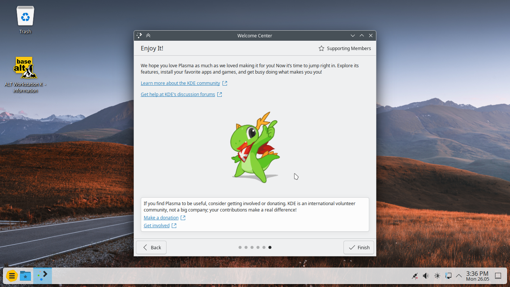510x287 pixels.
Task: Open the disconnected network tray icon
Action: (x=414, y=276)
